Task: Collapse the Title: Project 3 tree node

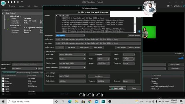Action: [x=3, y=13]
